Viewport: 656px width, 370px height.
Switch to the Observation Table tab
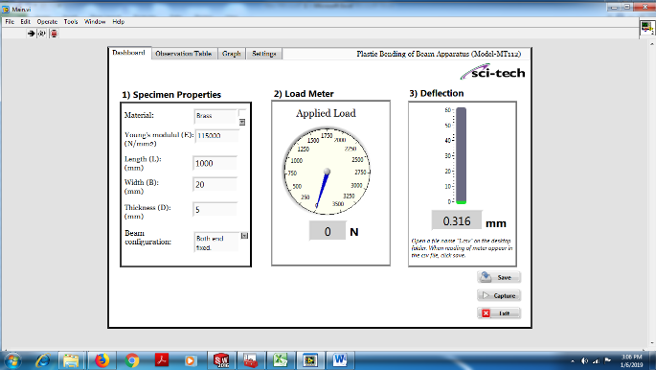(184, 54)
